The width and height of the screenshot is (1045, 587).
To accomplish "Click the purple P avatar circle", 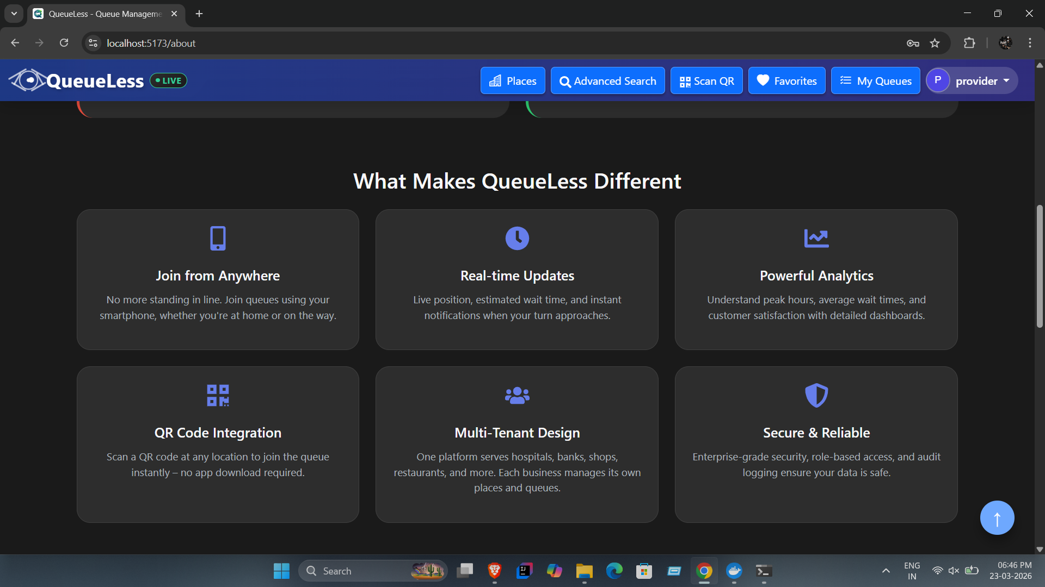I will point(938,80).
